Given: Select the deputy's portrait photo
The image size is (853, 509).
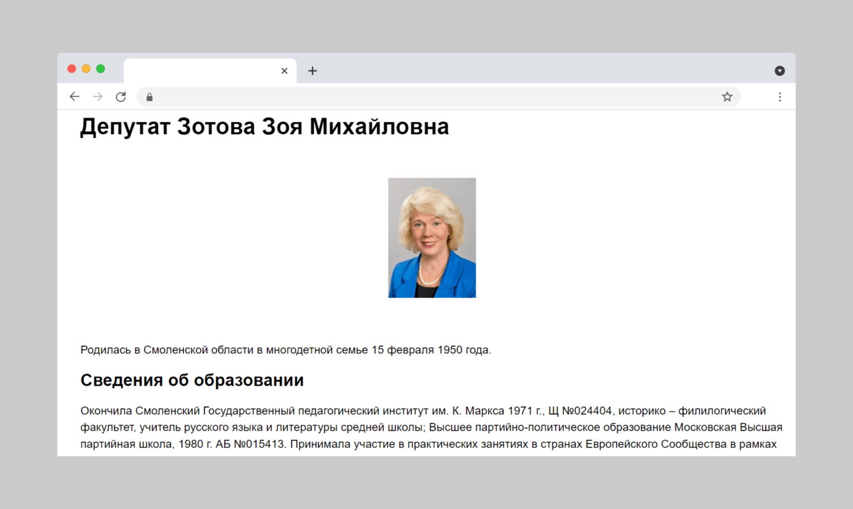Looking at the screenshot, I should (x=432, y=237).
